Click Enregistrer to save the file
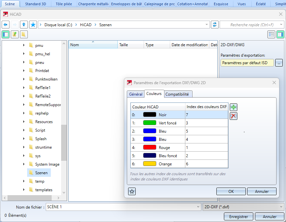Screen dimensions: 286x222 point(239,216)
